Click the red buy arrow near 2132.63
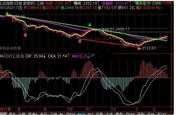 point(139,48)
